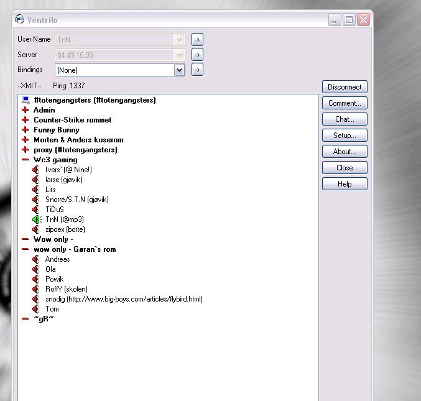The image size is (421, 401).
Task: Open the Comment dialog
Action: coord(345,103)
